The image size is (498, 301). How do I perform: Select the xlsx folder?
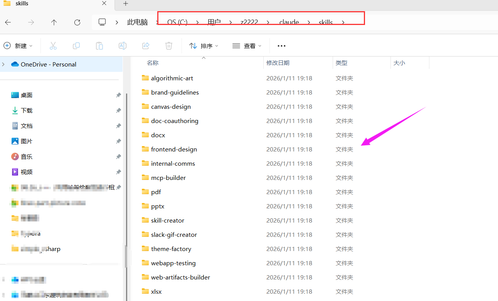point(156,291)
